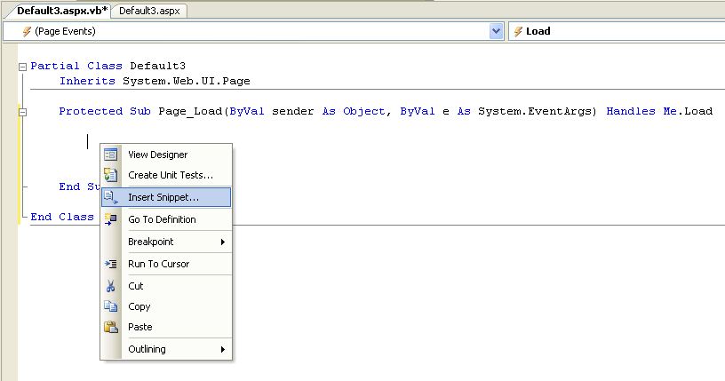
Task: Click the Paste clipboard icon
Action: click(110, 327)
